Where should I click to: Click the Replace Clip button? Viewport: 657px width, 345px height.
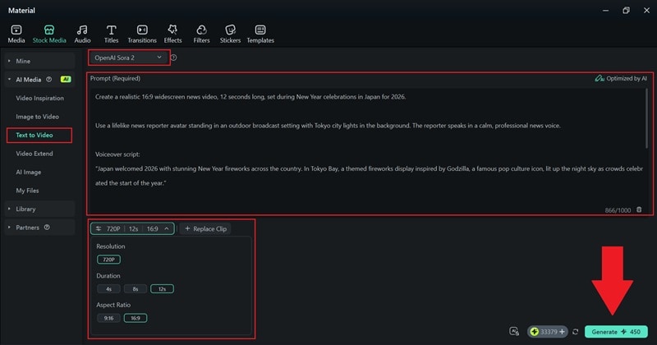(x=206, y=228)
